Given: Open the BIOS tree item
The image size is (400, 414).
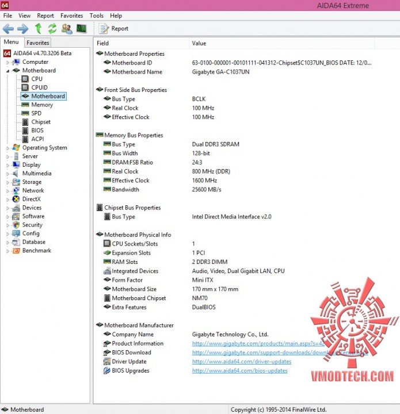Looking at the screenshot, I should pyautogui.click(x=37, y=131).
